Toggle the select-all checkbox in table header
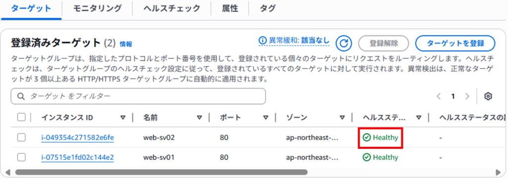508x183 pixels. (x=21, y=118)
